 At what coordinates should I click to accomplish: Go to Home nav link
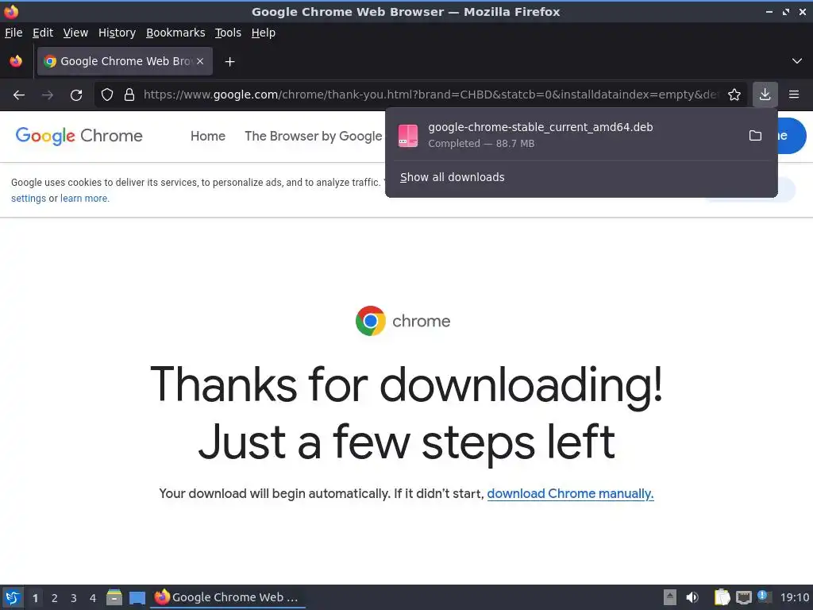click(x=208, y=137)
